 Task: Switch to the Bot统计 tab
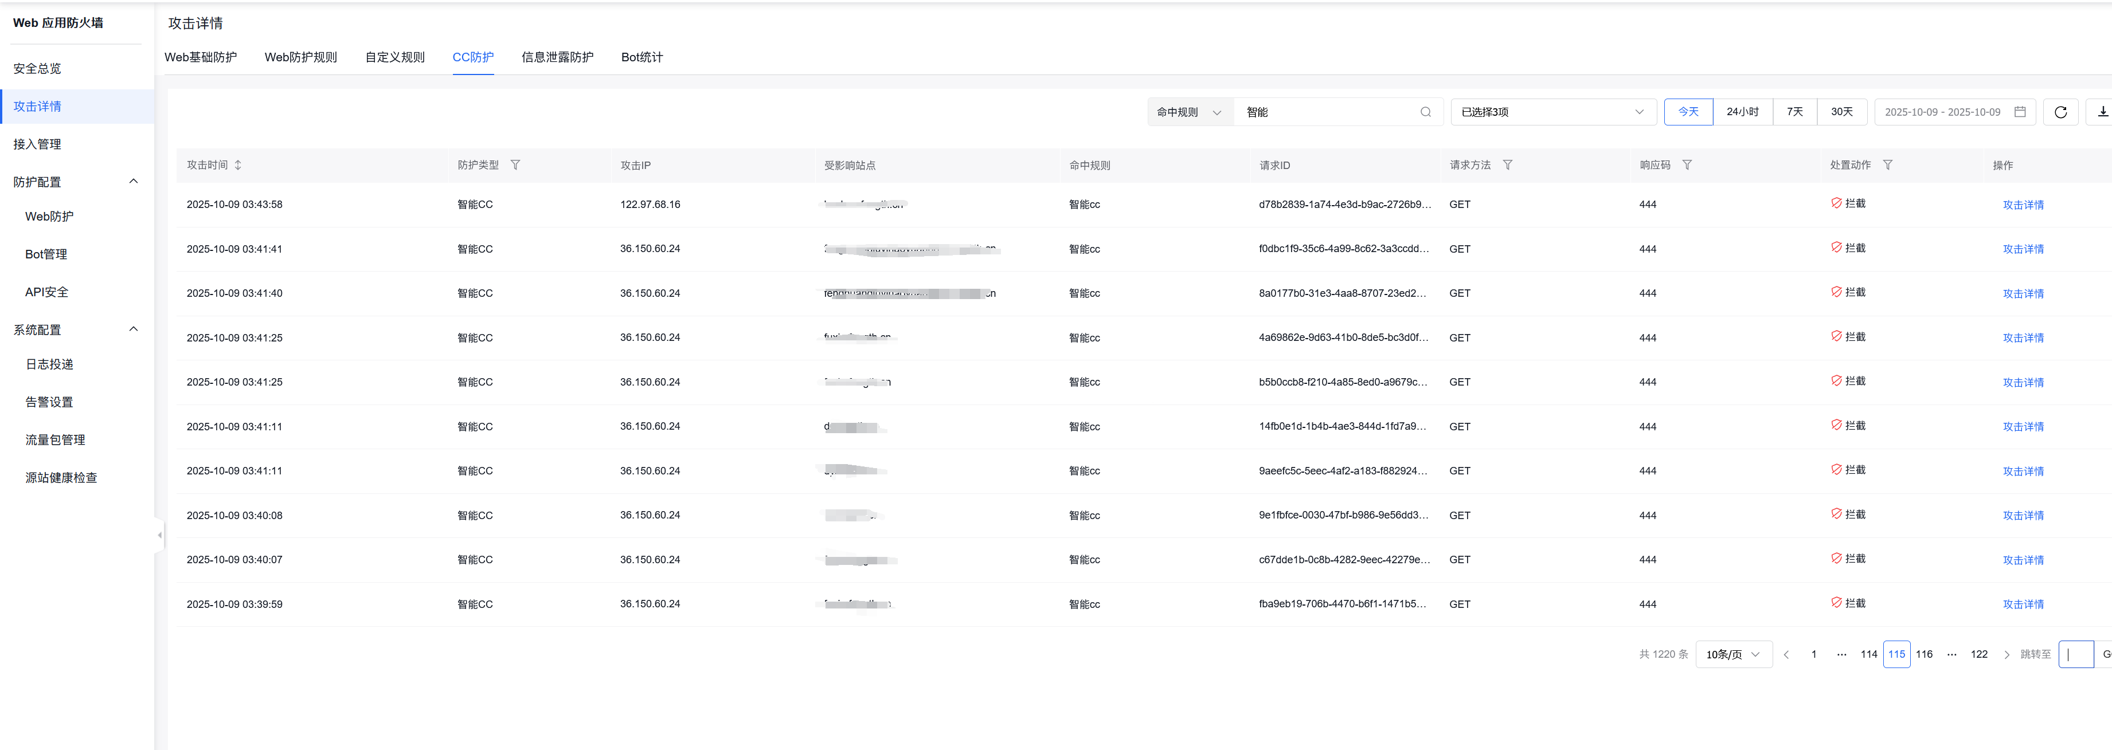(641, 57)
